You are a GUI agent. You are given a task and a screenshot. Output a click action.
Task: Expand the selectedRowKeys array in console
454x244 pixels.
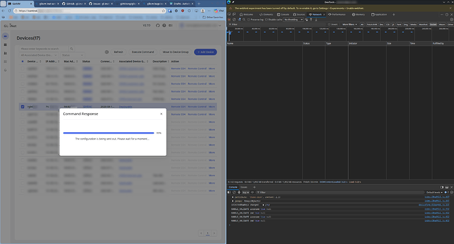point(263,205)
